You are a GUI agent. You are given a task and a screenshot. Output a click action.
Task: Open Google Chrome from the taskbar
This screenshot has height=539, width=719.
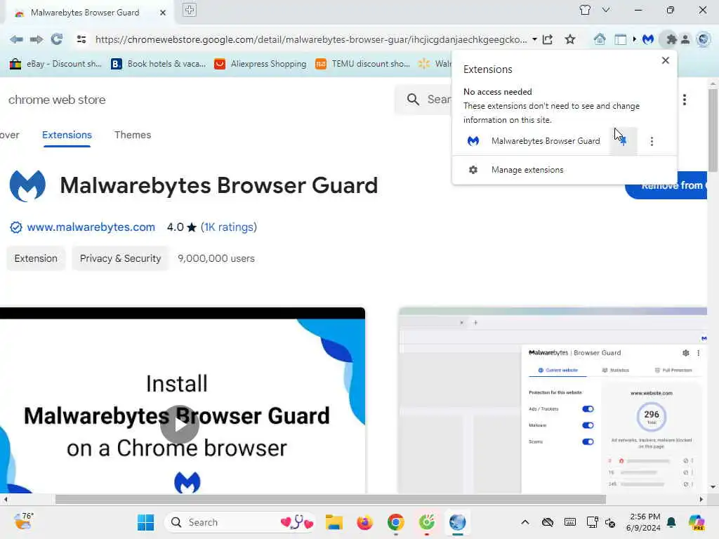click(396, 522)
